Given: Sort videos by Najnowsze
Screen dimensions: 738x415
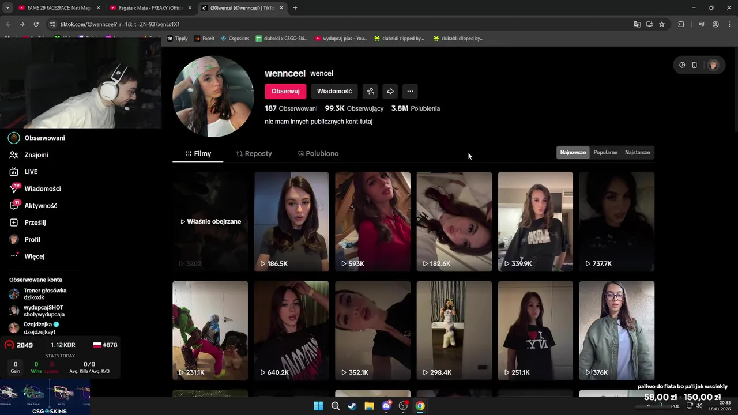Looking at the screenshot, I should 573,152.
